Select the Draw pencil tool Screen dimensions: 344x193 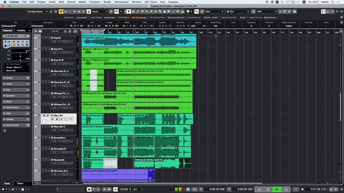(x=138, y=11)
